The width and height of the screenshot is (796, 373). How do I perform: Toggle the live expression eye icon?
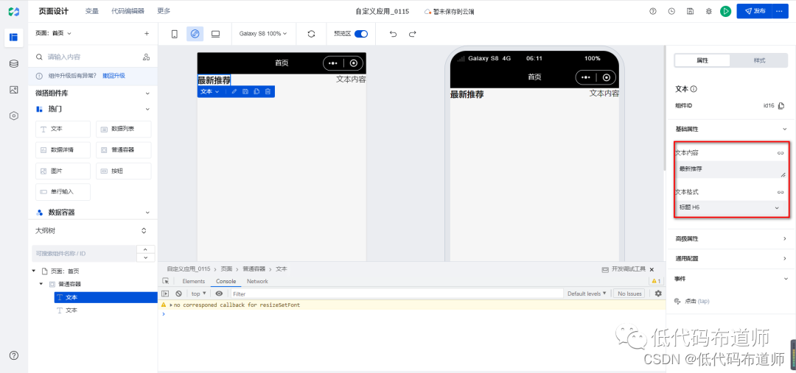pos(219,294)
